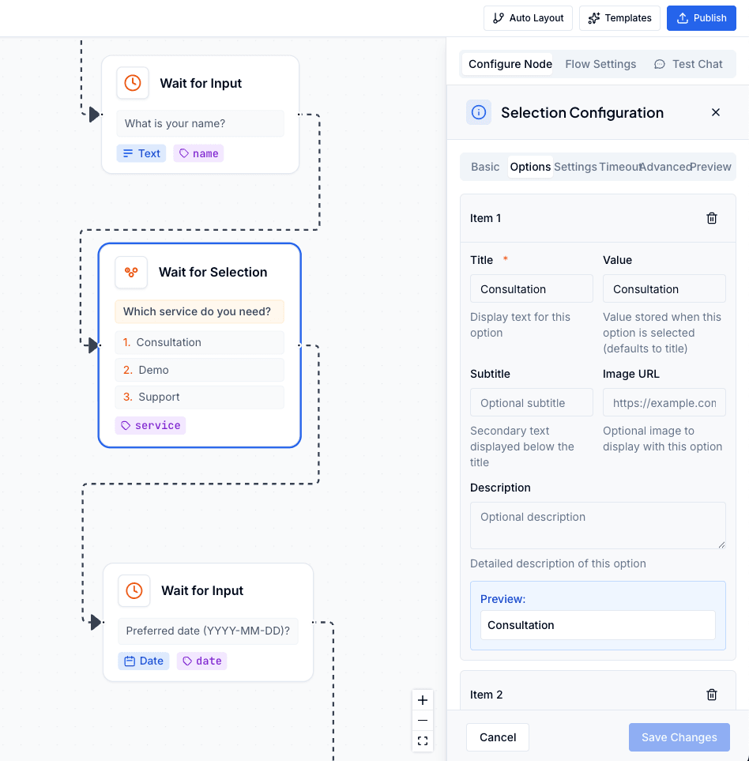
Task: Open the Templates dialog
Action: 619,17
